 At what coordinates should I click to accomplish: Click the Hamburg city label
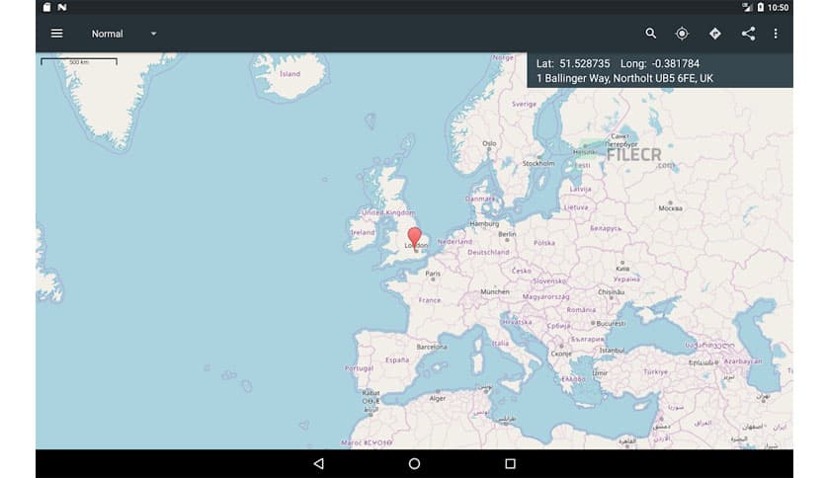484,224
